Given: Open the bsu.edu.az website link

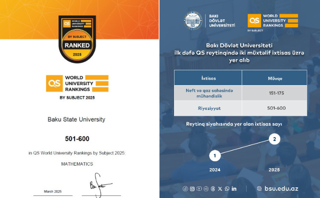Looking at the screenshot, I should 279,189.
